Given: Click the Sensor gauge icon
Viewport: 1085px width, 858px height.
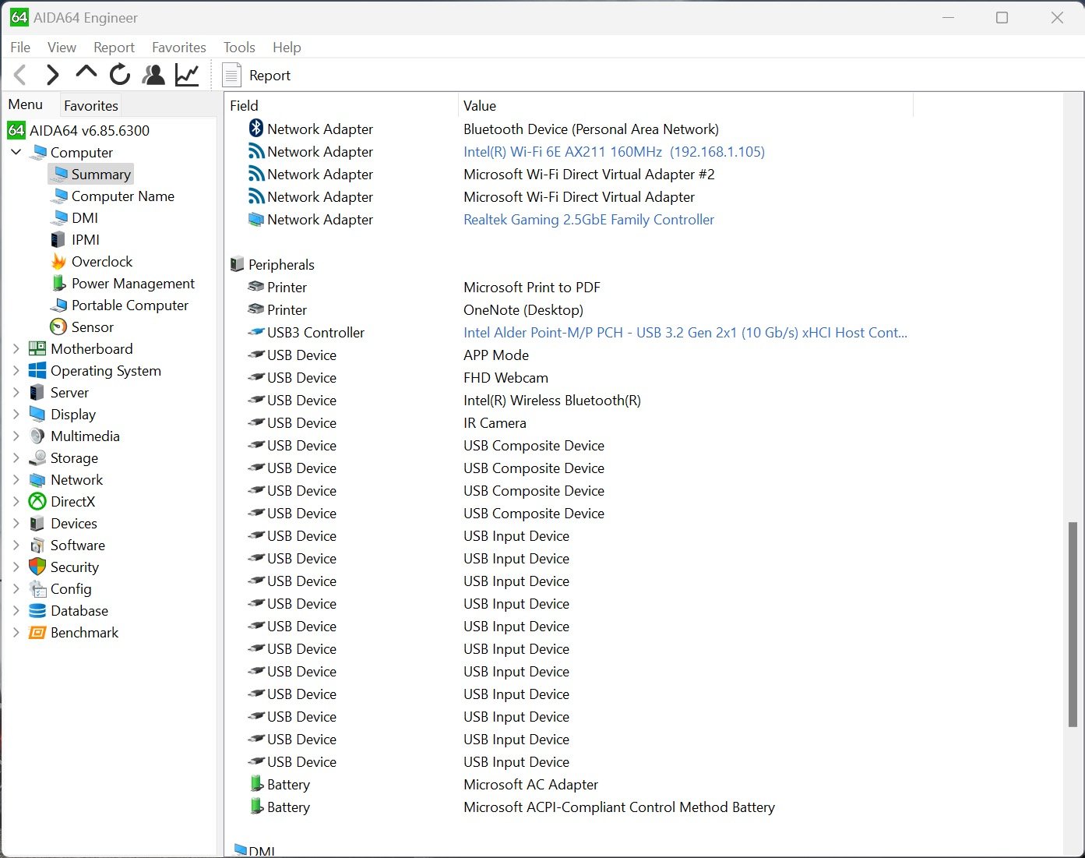Looking at the screenshot, I should [x=58, y=327].
